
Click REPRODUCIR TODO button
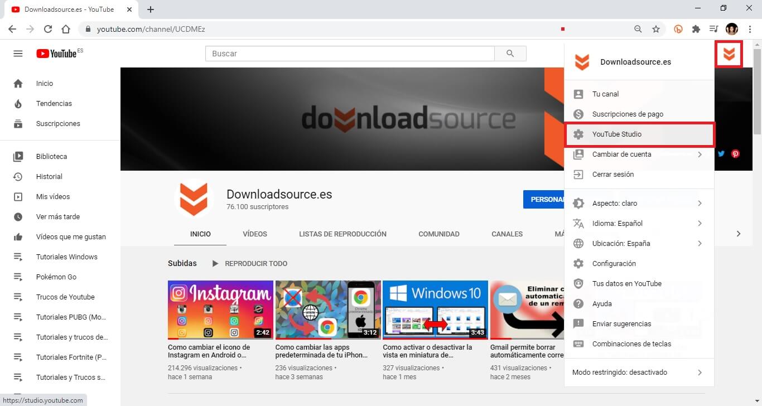(249, 263)
